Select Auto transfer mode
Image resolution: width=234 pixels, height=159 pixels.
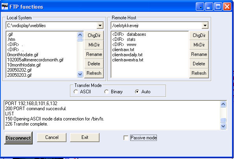point(137,92)
